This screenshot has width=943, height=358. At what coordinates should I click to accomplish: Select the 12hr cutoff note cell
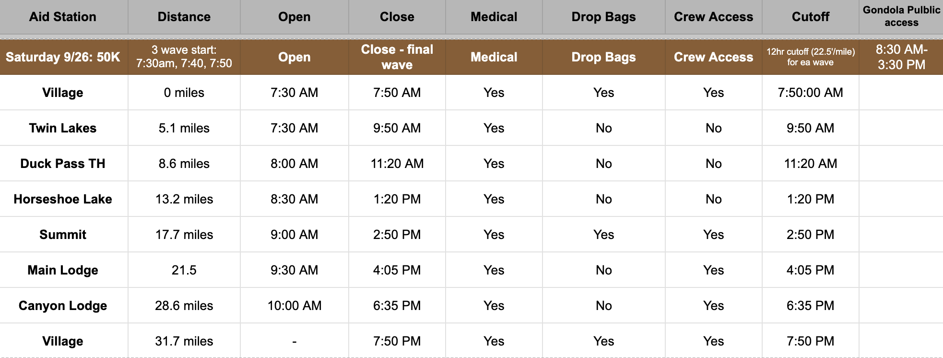(811, 57)
